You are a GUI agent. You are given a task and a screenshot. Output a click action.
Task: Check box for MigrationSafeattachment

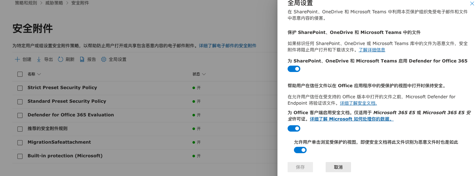pos(20,143)
